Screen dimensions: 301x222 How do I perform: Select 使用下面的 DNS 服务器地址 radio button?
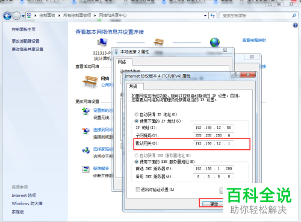click(137, 162)
